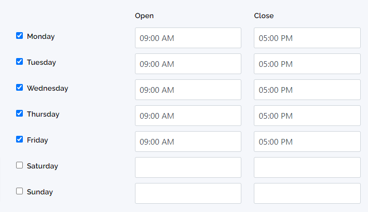Focus Wednesday's open time field
Viewport: 368px width, 212px height.
point(188,90)
